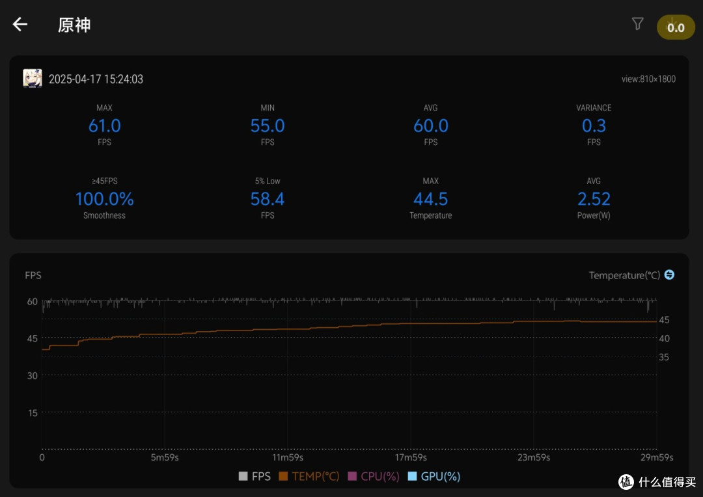Go back with the arrow icon
Screen dimensions: 703x497
point(20,24)
